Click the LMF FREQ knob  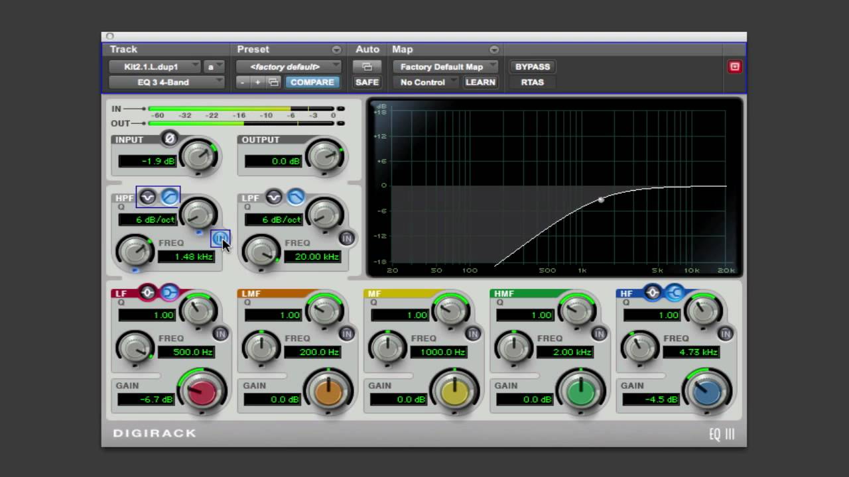[261, 346]
